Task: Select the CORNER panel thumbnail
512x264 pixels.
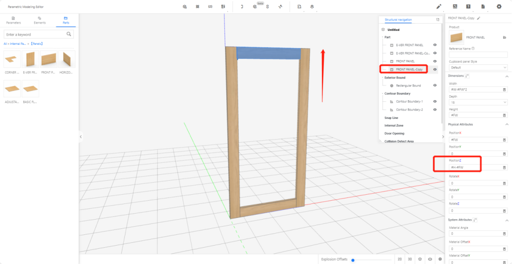Action: tap(12, 60)
